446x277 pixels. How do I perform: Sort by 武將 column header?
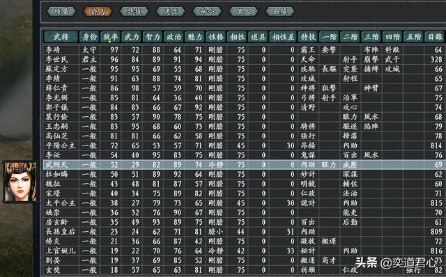[x=61, y=37]
